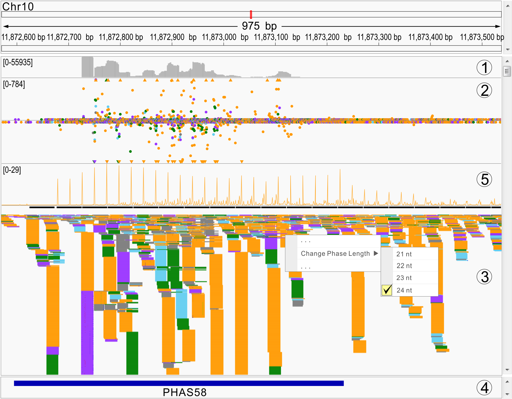
Task: Toggle the checked 24 nt option
Action: click(410, 290)
